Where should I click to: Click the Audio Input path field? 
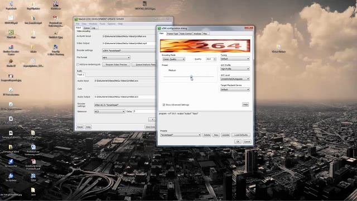point(125,80)
